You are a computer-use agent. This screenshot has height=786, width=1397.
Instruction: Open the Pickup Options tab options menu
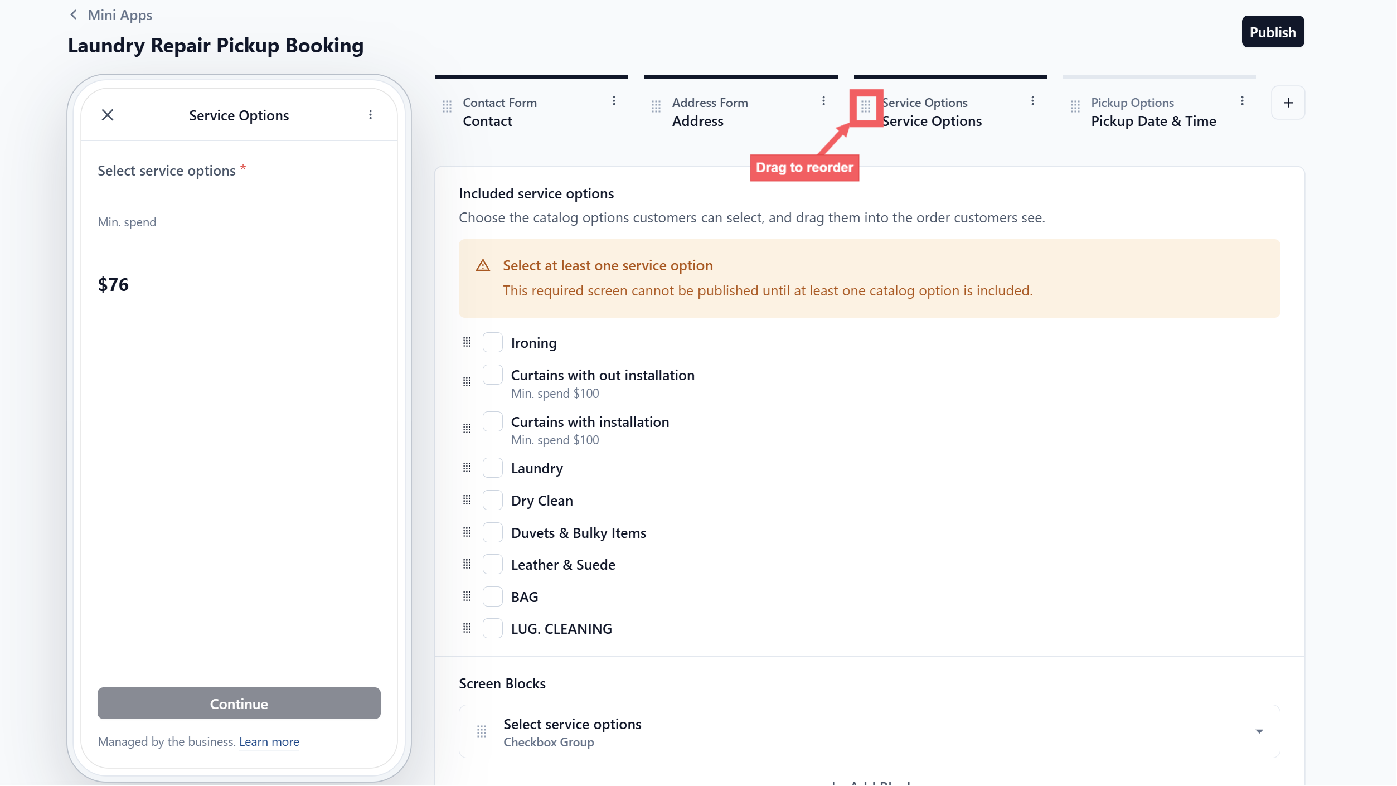1242,101
